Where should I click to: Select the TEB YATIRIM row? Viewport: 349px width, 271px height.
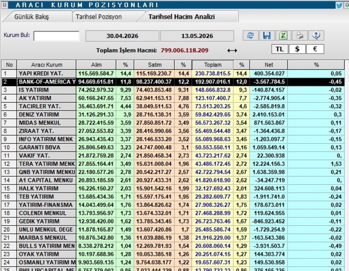[173, 197]
